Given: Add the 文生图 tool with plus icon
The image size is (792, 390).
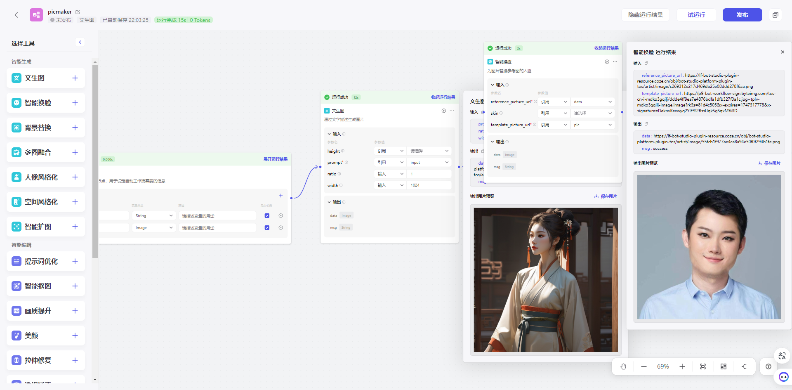Looking at the screenshot, I should click(75, 78).
